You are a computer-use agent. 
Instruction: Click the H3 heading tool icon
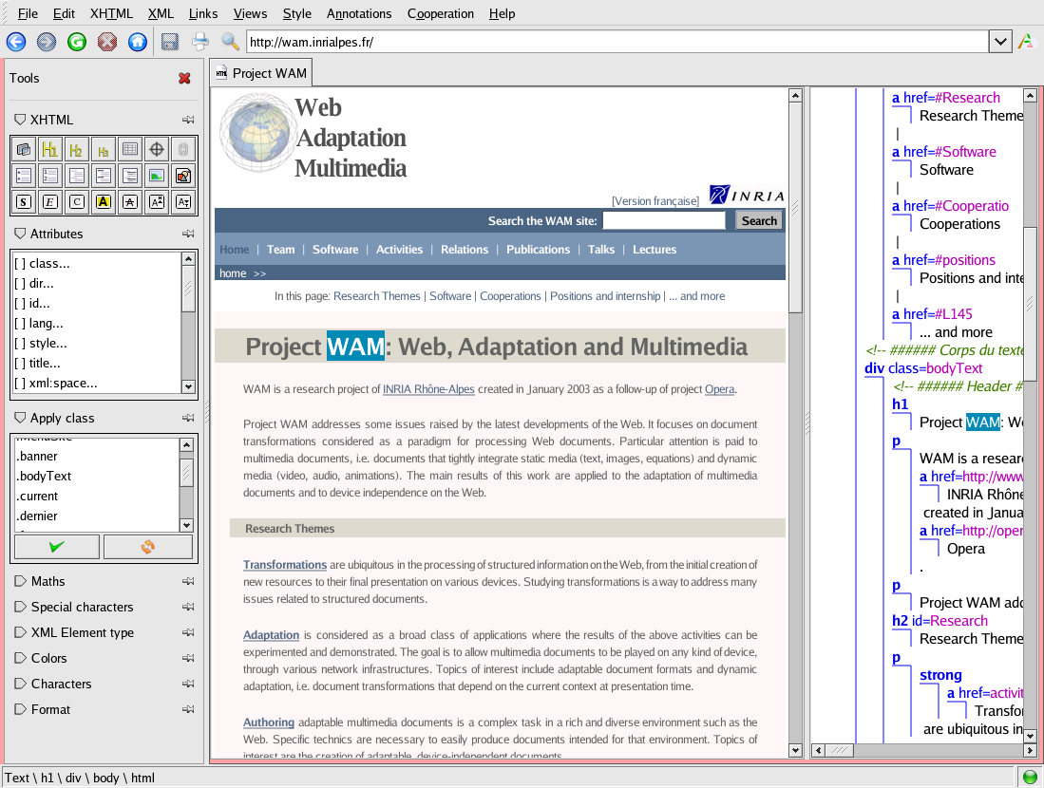pos(104,149)
